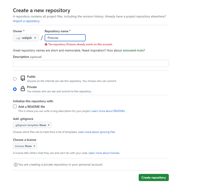Open the Owner wdsjxh dropdown
Viewport: 198px width, 183px height.
point(26,38)
